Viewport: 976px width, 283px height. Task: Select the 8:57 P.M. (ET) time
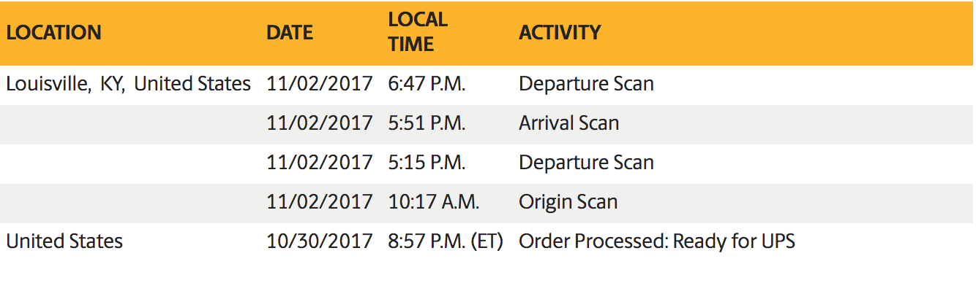pyautogui.click(x=446, y=241)
